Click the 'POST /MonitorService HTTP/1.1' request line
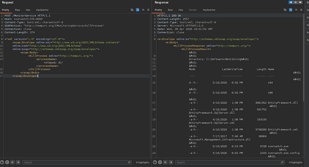 coord(27,15)
